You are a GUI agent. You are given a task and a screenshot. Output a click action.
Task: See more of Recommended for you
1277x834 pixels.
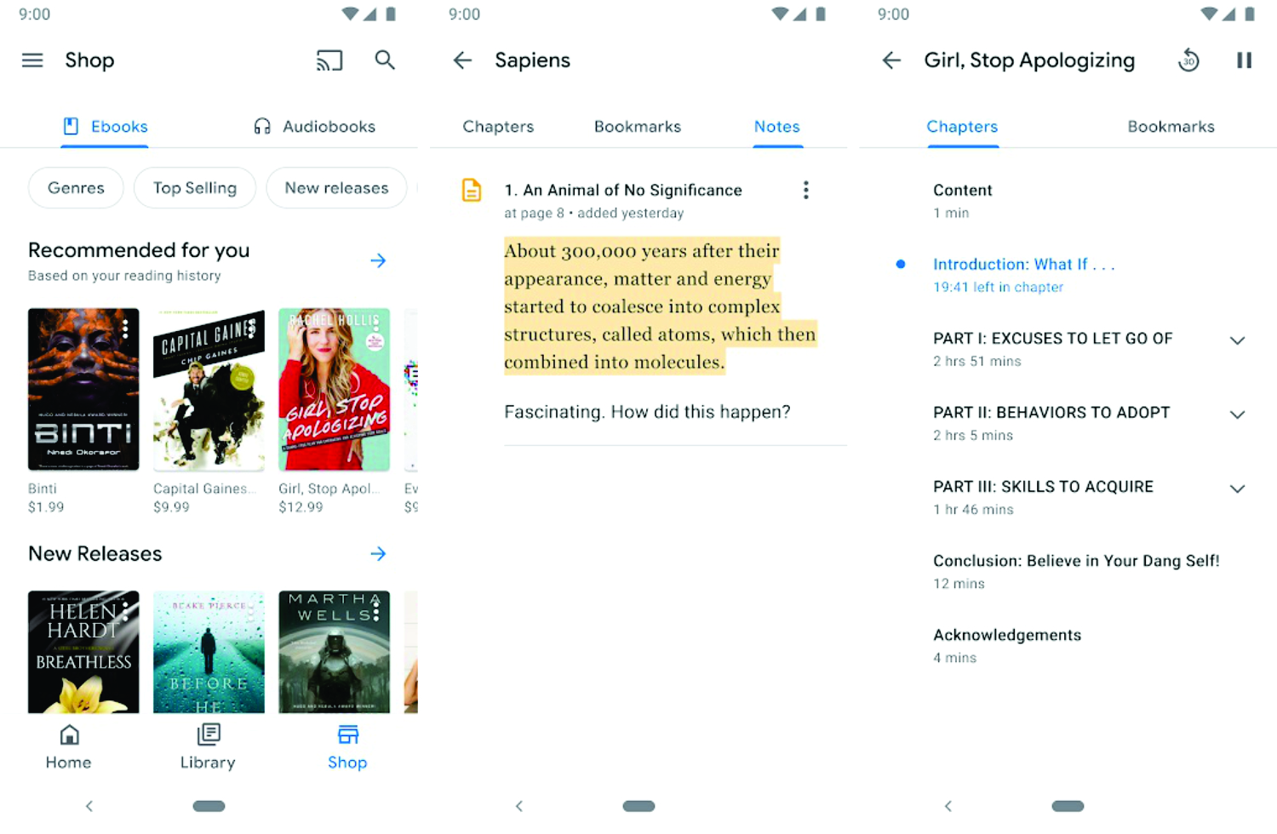pos(378,260)
